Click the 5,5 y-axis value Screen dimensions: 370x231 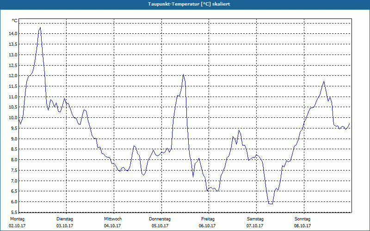[14, 212]
